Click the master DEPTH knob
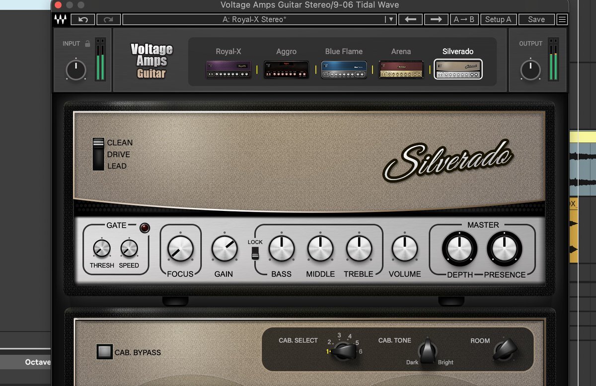The image size is (596, 386). click(459, 249)
